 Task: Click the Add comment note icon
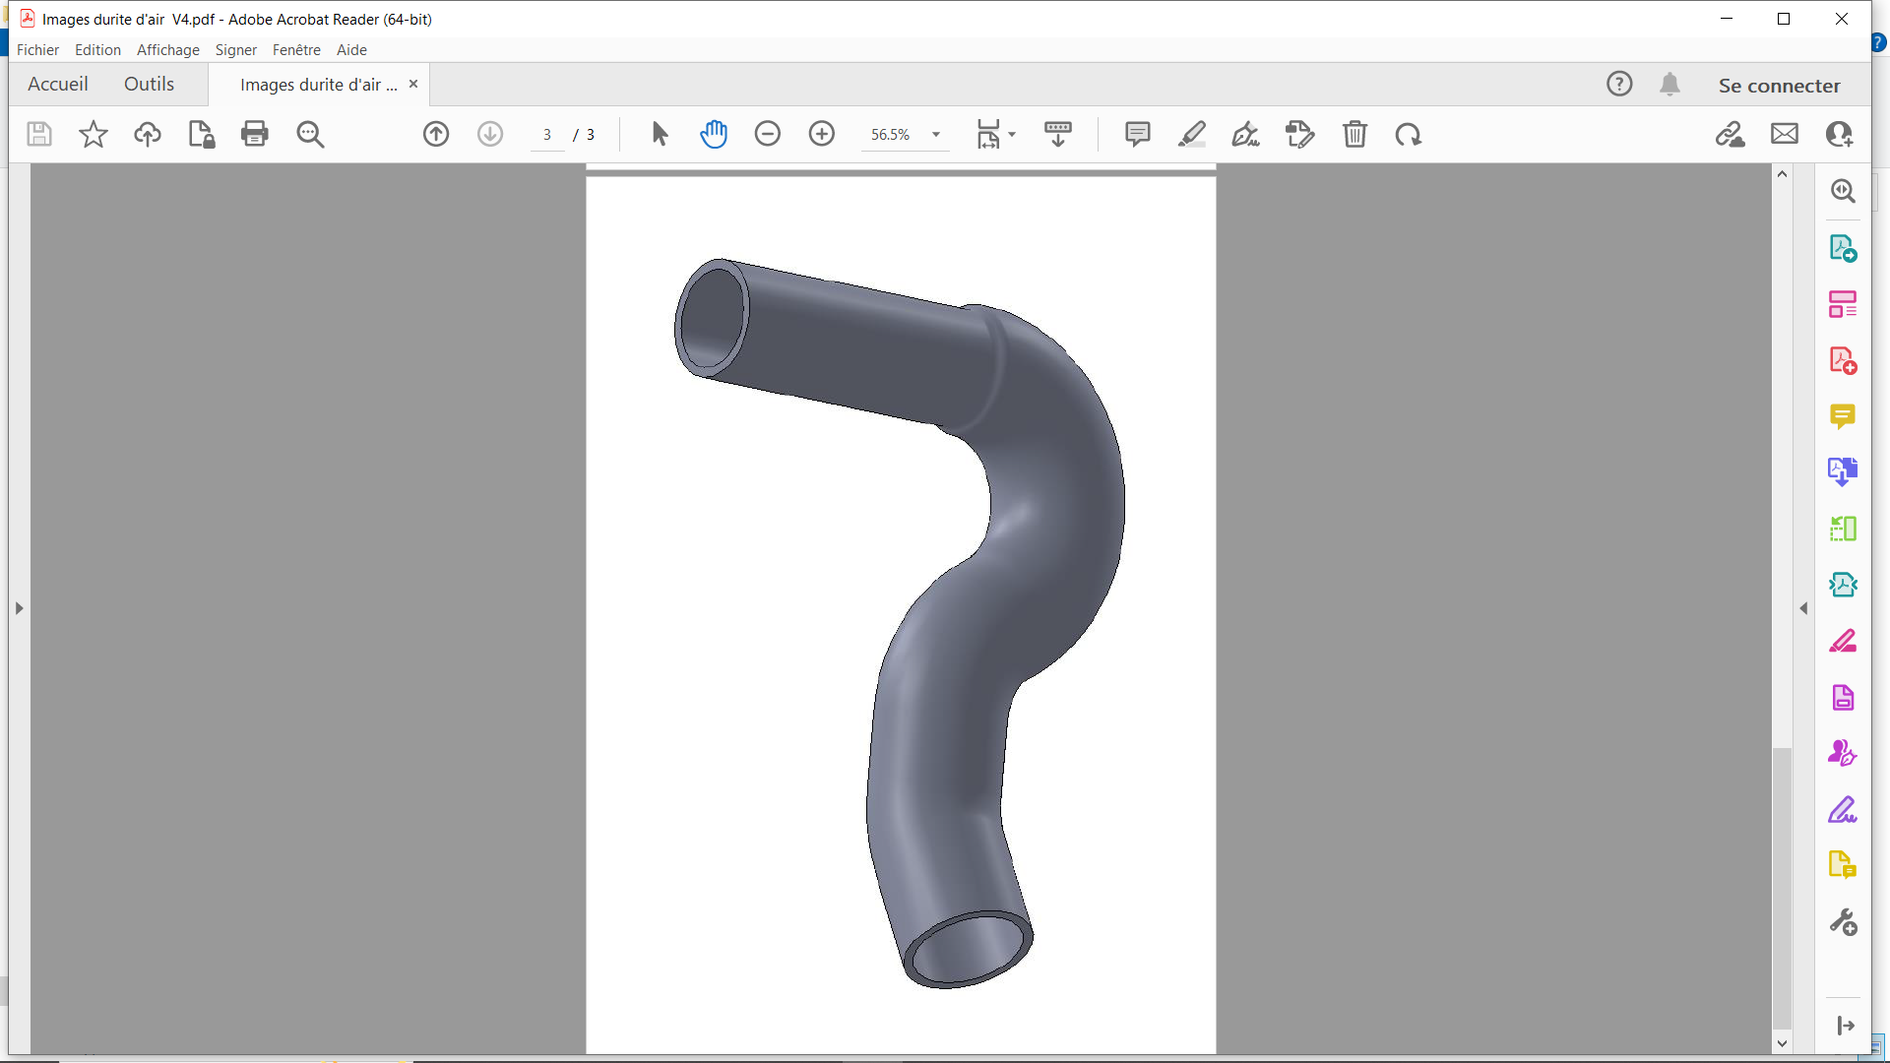(1137, 134)
